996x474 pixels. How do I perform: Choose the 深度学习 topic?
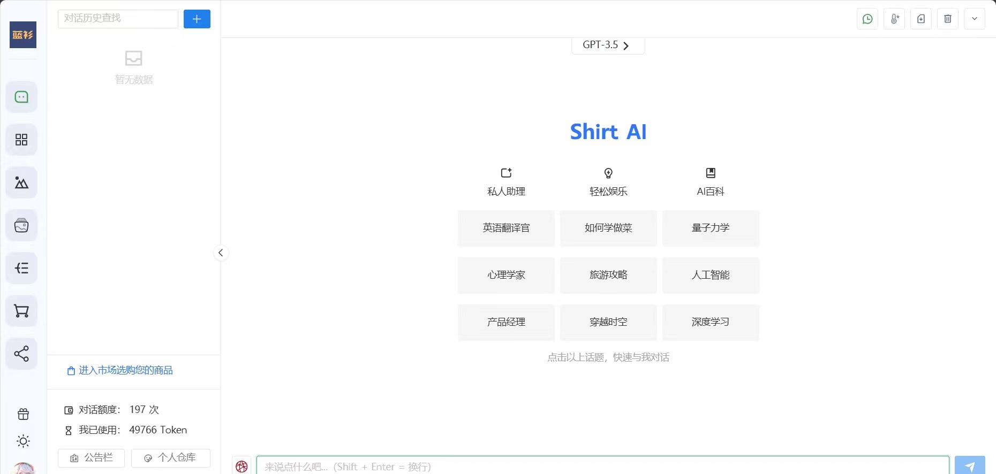[x=711, y=322]
